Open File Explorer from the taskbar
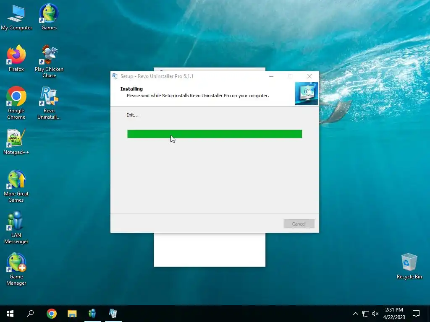 [x=72, y=314]
